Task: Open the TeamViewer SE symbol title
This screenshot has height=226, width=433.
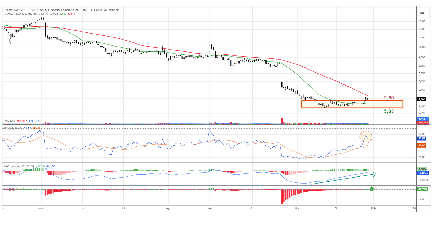Action: (x=14, y=10)
